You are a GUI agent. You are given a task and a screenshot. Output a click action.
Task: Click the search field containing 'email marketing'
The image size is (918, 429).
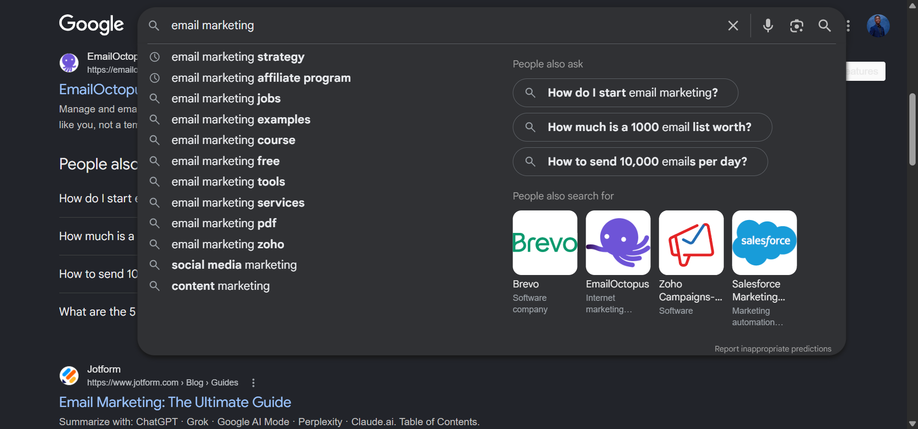445,25
